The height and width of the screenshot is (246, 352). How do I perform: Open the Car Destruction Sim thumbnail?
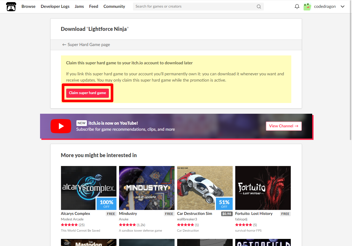205,188
